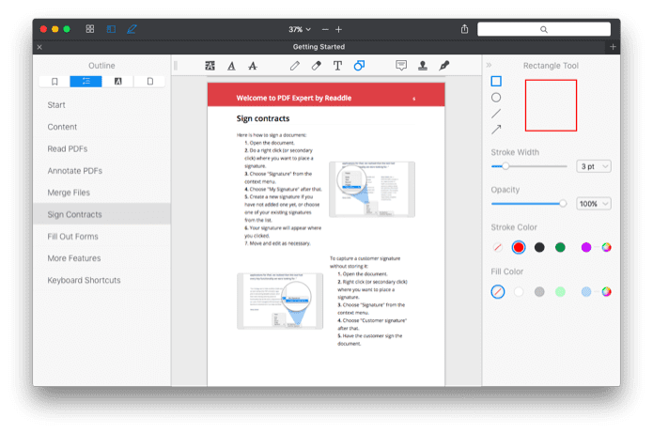The image size is (653, 433).
Task: Close the Getting Started tab
Action: pos(39,47)
